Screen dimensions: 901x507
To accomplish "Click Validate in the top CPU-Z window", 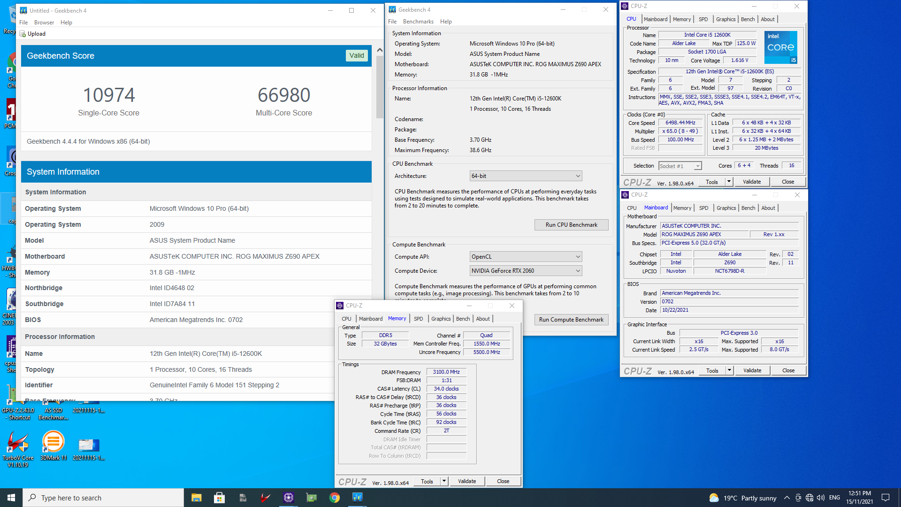I will pyautogui.click(x=752, y=182).
